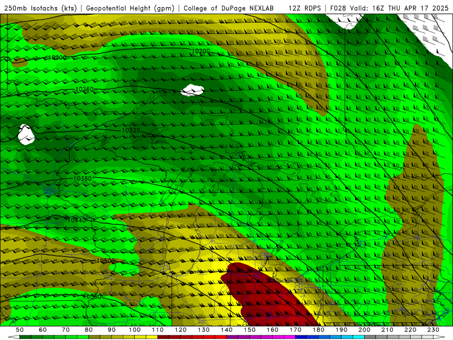The height and width of the screenshot is (340, 453).
Task: Click the 50 value on the color scale
Action: 20,330
